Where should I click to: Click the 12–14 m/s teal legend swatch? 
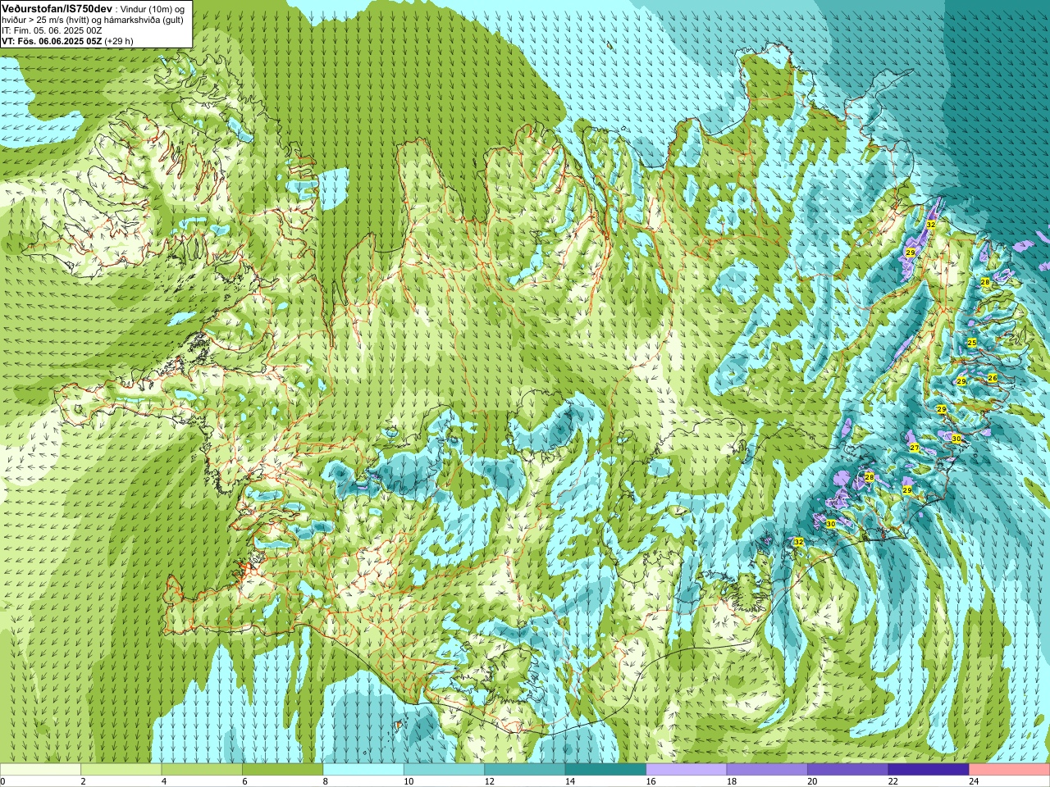525,770
